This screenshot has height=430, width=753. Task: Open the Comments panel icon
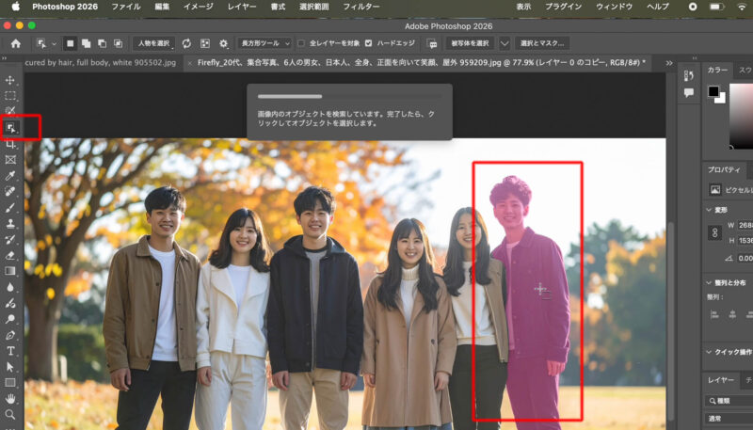[x=689, y=92]
